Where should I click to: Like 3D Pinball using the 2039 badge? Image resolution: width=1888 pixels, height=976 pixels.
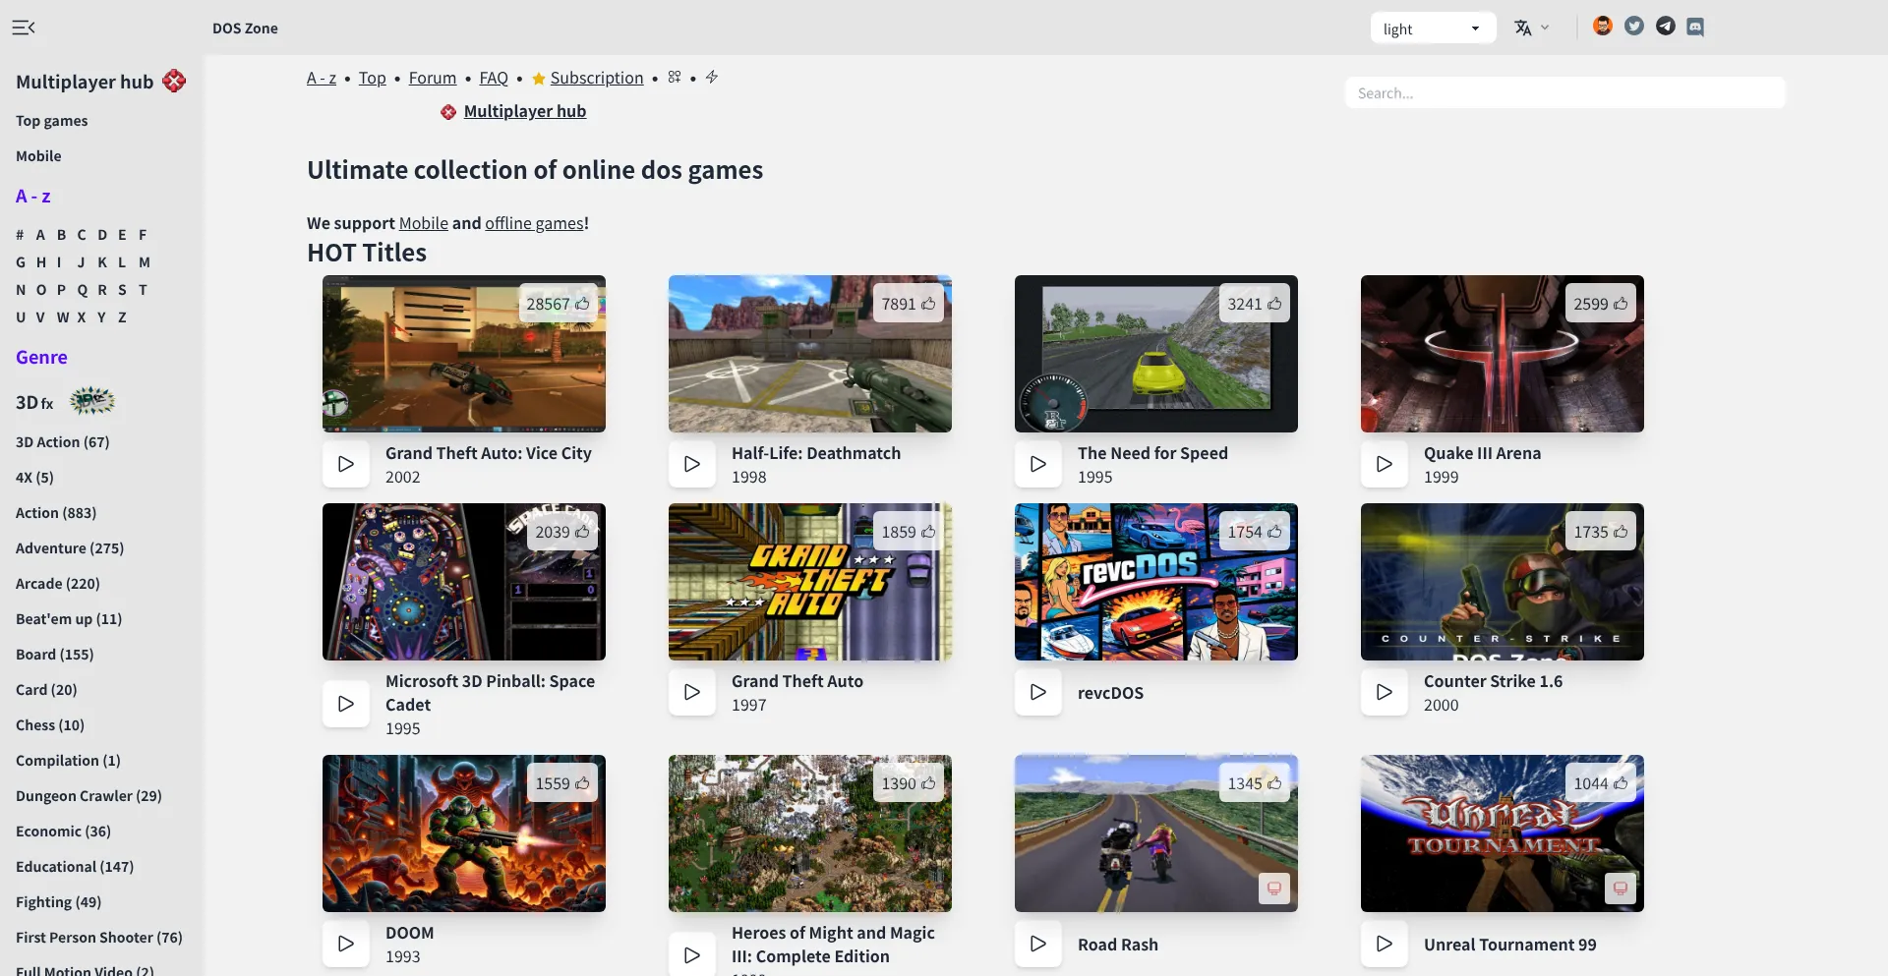pyautogui.click(x=562, y=532)
